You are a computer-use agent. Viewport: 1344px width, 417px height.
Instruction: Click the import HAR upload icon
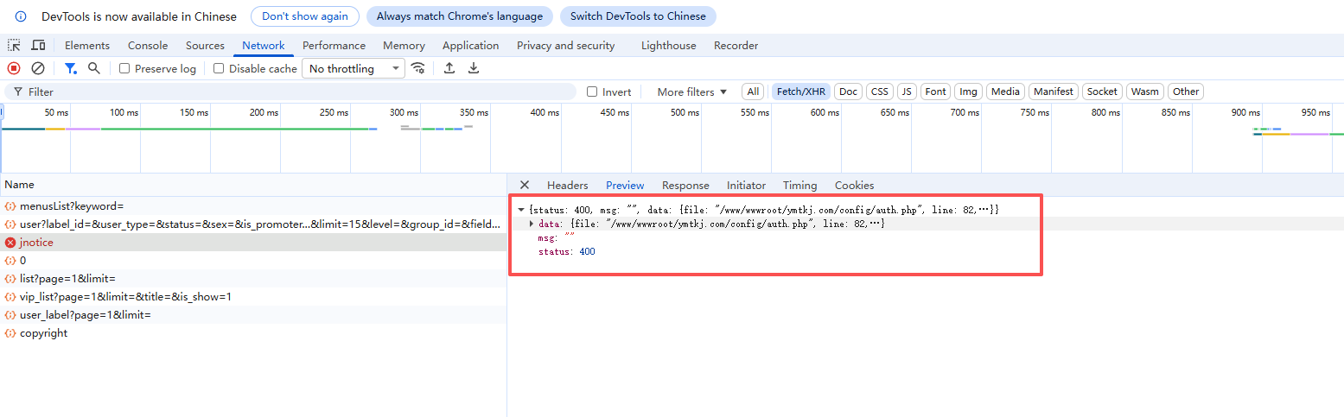(x=449, y=68)
